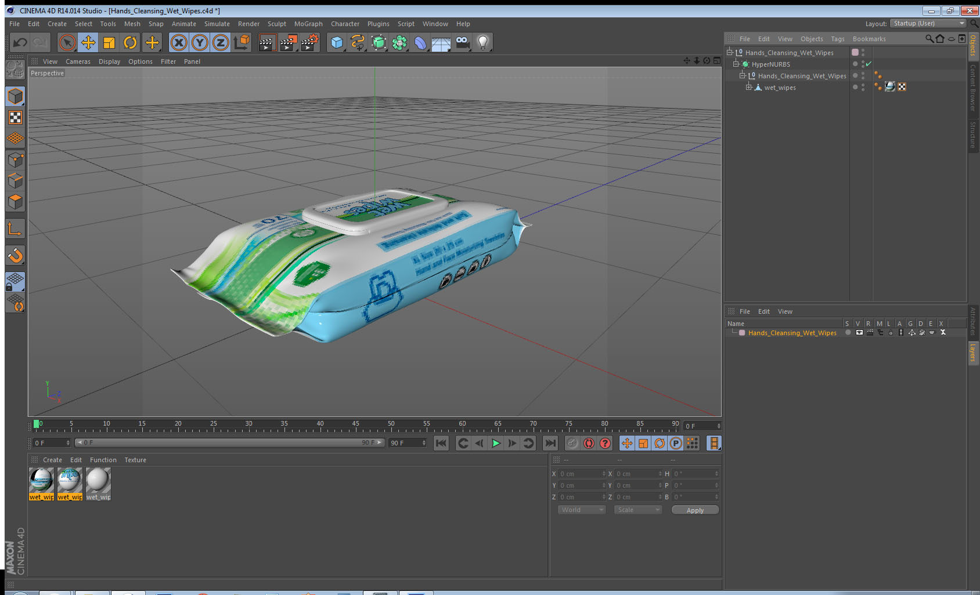Switch to Model mode in left toolbar
980x595 pixels.
[15, 96]
